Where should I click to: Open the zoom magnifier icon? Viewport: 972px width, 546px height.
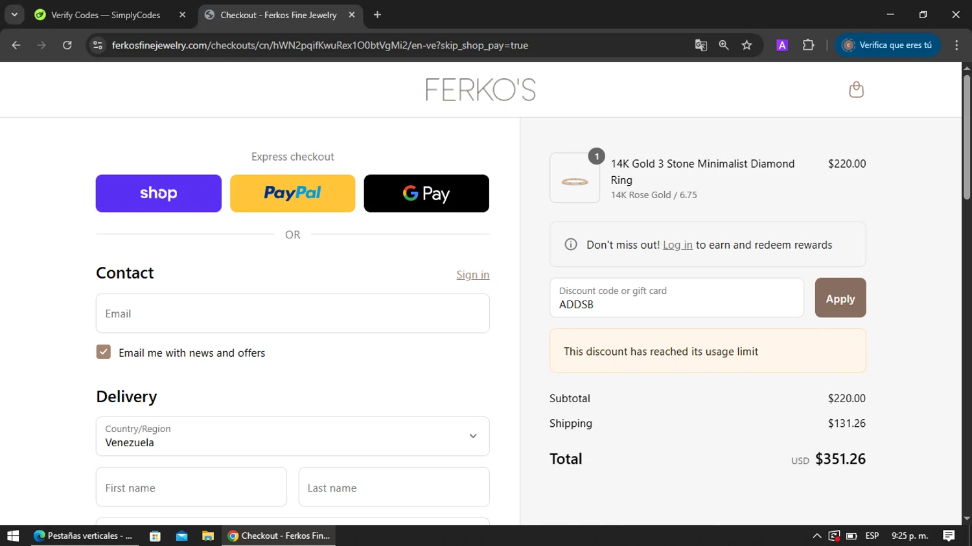coord(724,45)
